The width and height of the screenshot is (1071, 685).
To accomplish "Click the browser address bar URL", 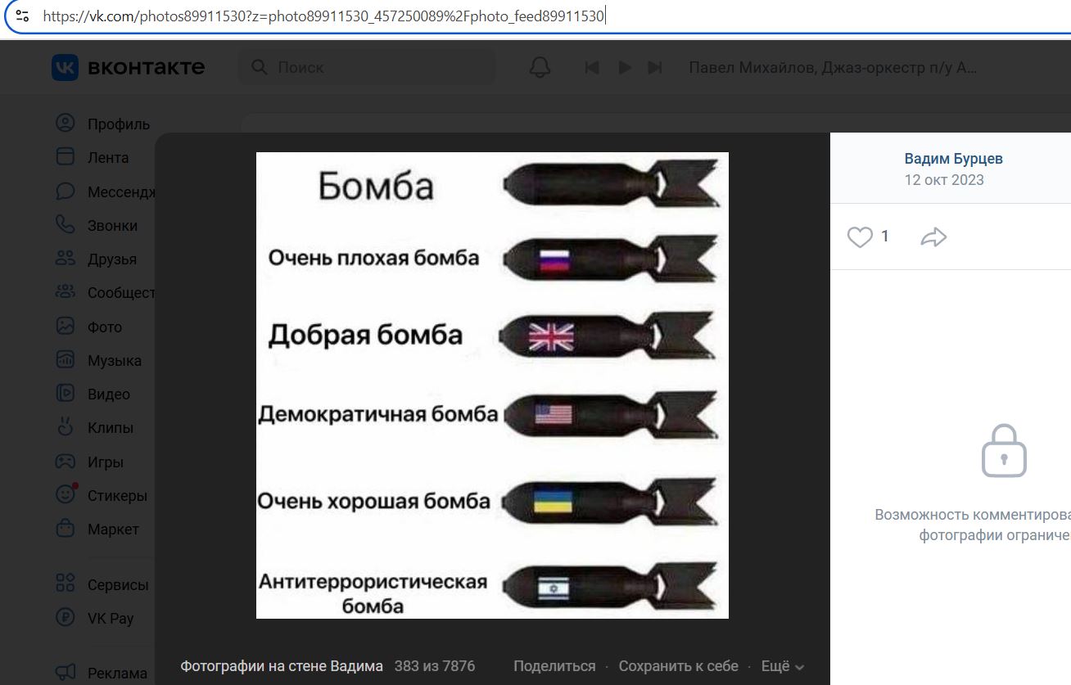I will coord(324,16).
